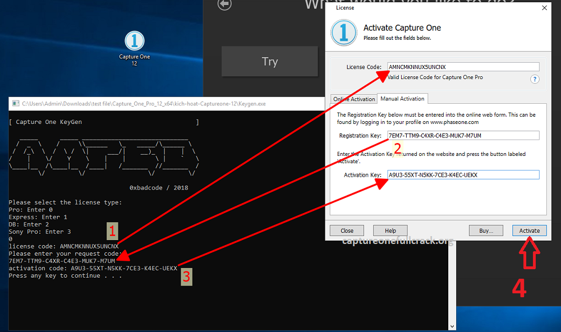This screenshot has width=561, height=332.
Task: Click the Keygen.exe console title bar icon
Action: (16, 104)
